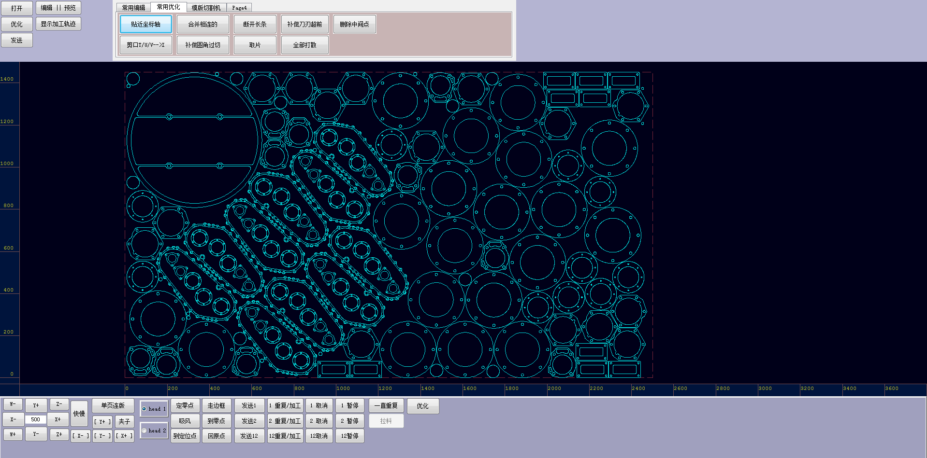The image size is (927, 458).
Task: Jog the Z- axis button
Action: coord(59,404)
